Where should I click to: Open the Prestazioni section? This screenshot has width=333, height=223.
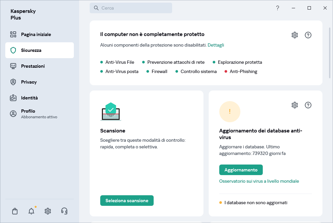point(33,66)
